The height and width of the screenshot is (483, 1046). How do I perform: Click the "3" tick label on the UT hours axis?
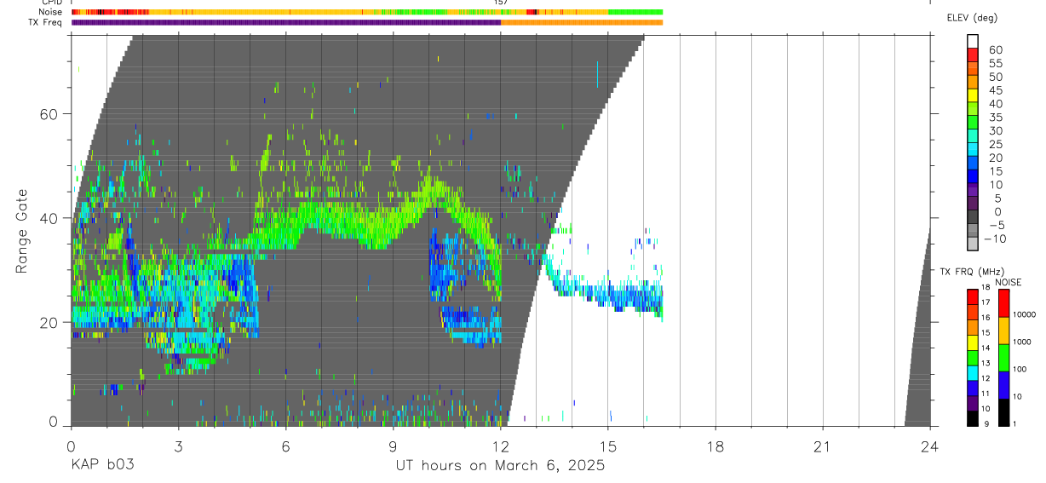point(178,446)
